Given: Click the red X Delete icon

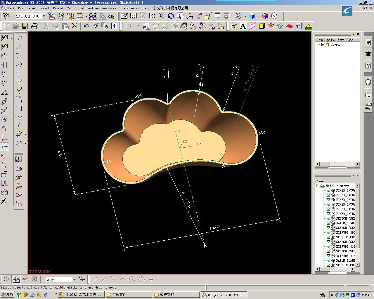Looking at the screenshot, I should point(74,26).
